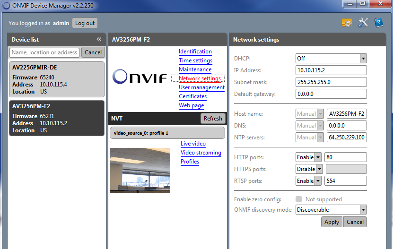The image size is (393, 249).
Task: Open the DHCP dropdown
Action: [x=331, y=59]
